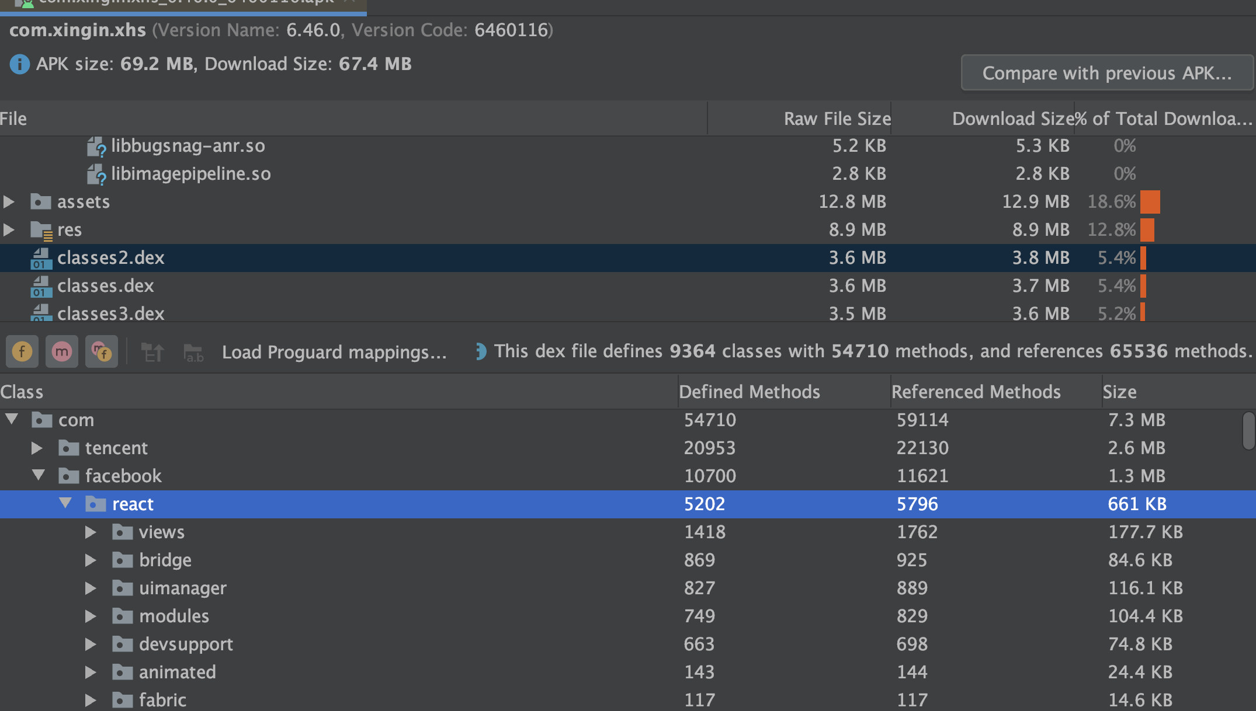Expand the assets folder
1256x711 pixels.
point(9,202)
